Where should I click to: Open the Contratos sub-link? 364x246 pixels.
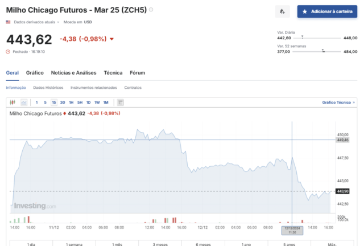click(x=133, y=88)
